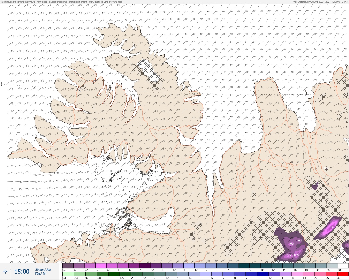Screen dimensions: 349x280
Task: Select the darkest purple 2 swatch, top legend row
Action: pos(145,266)
